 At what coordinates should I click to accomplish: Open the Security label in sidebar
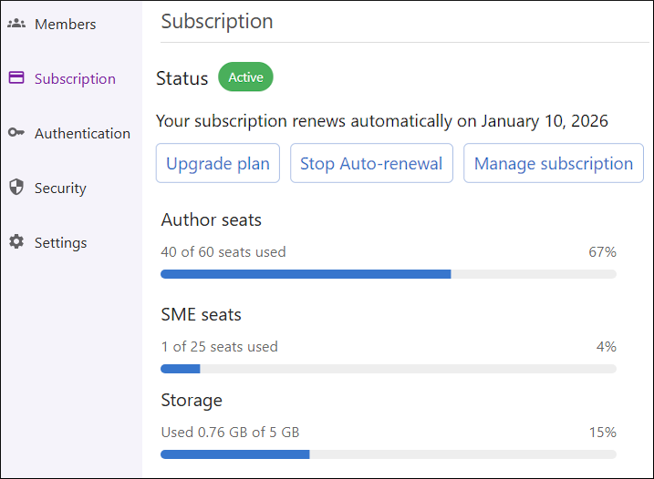coord(60,188)
